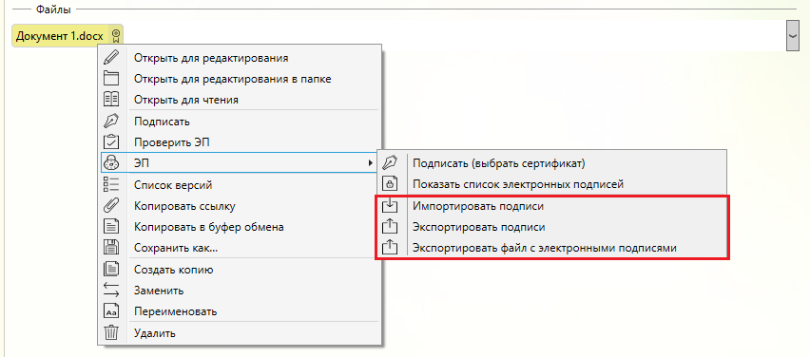Click the Aa rename icon
Screen dimensions: 810x357
111,311
